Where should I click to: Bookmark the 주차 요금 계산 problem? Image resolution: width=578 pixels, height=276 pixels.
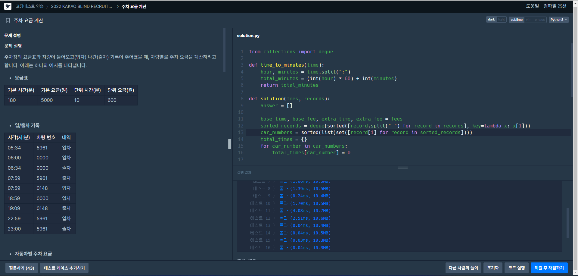click(8, 20)
